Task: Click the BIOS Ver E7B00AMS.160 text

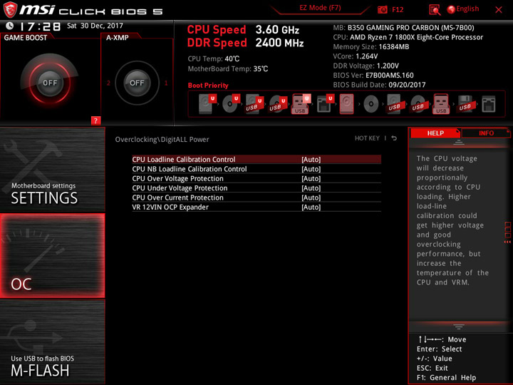Action: coord(373,76)
